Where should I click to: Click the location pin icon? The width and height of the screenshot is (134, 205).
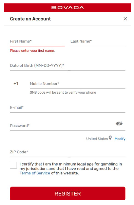click(x=110, y=138)
